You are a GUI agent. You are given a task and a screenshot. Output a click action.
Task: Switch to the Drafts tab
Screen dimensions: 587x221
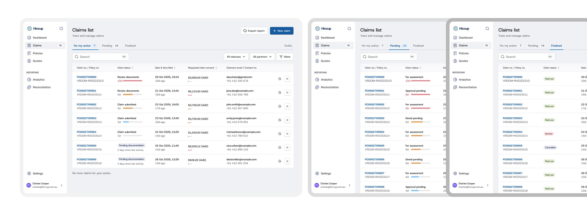tap(288, 46)
